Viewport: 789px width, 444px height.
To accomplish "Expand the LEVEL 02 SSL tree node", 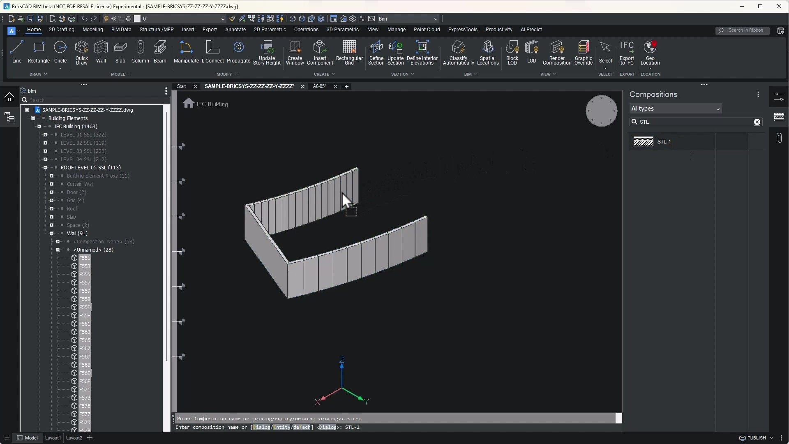I will [46, 143].
